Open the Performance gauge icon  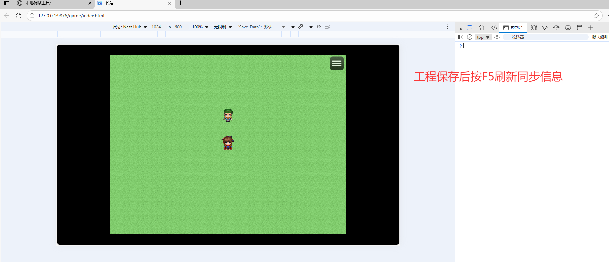(x=556, y=28)
